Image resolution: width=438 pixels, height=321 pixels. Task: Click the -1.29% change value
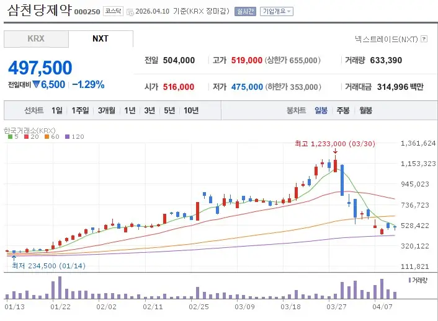coord(88,84)
